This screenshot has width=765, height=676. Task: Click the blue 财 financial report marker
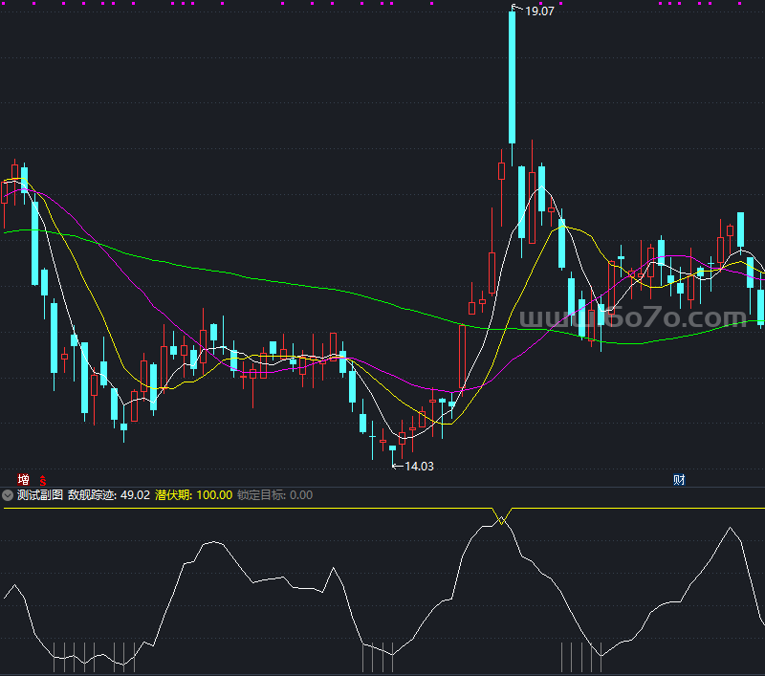[679, 480]
